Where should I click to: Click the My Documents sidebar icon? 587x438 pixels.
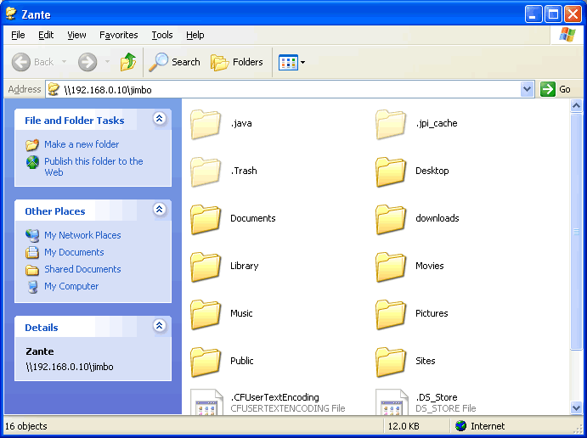point(32,252)
